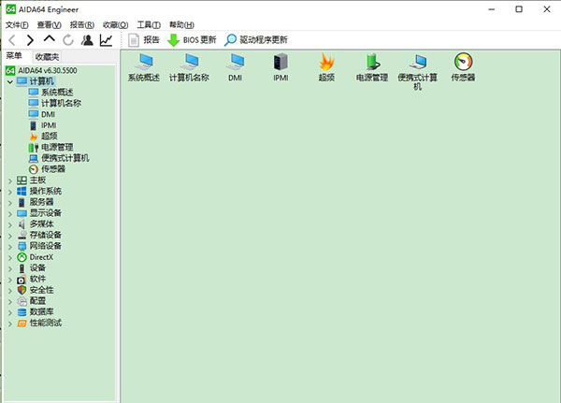Expand the 性能测试 tree node
Image resolution: width=561 pixels, height=403 pixels.
10,324
